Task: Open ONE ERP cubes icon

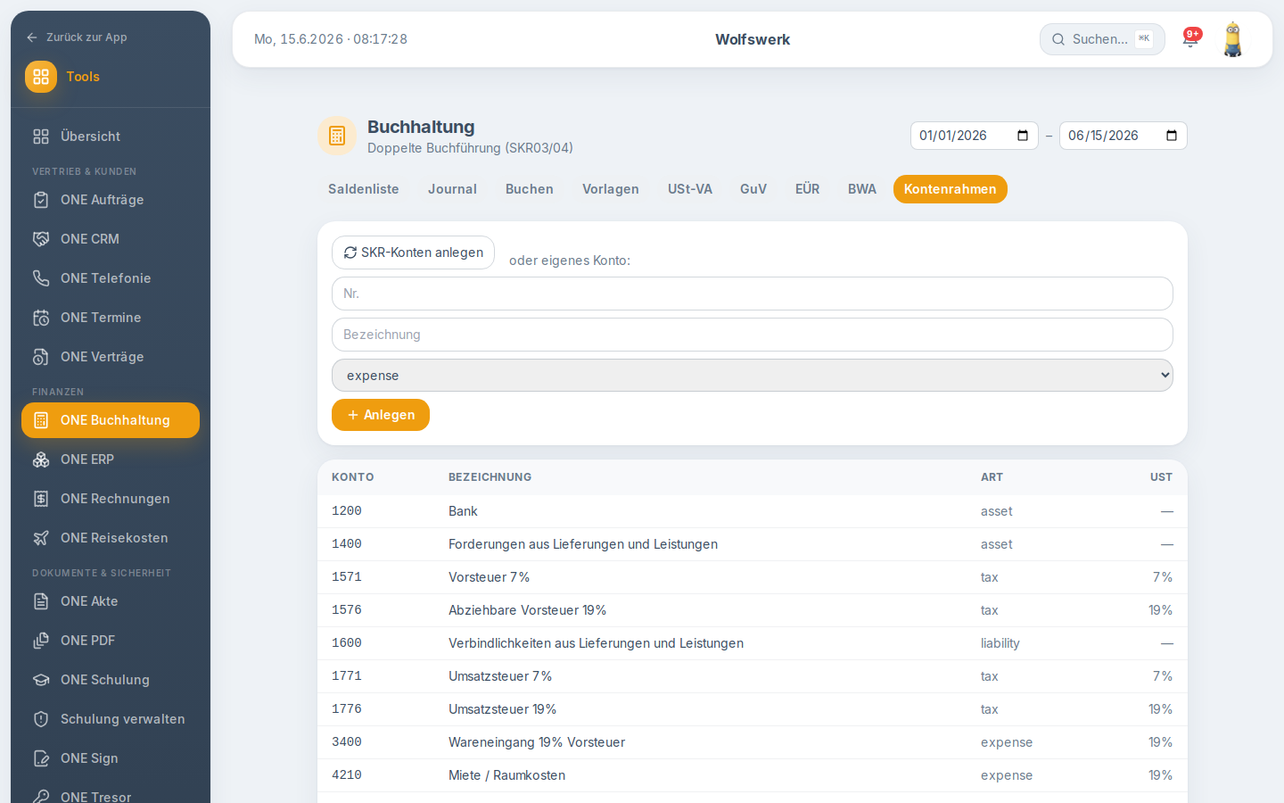Action: 41,459
